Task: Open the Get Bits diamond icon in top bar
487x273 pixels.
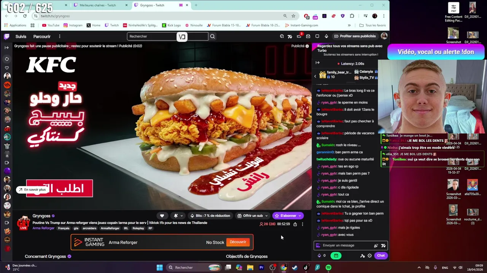Action: (x=326, y=36)
